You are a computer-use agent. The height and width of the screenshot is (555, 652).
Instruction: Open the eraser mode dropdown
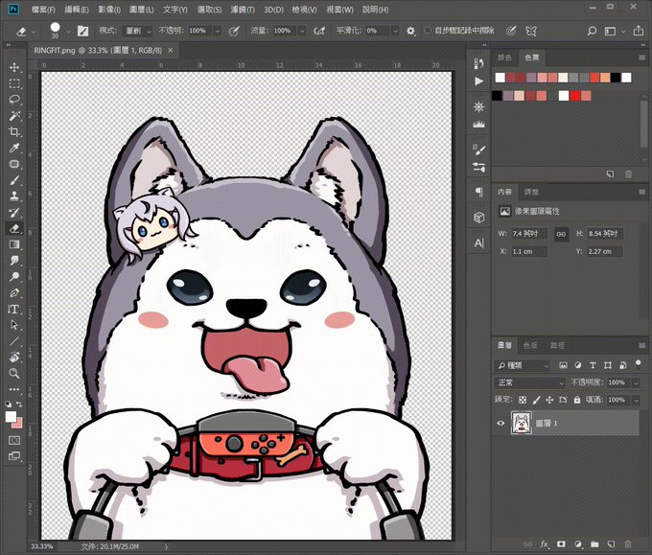point(138,31)
